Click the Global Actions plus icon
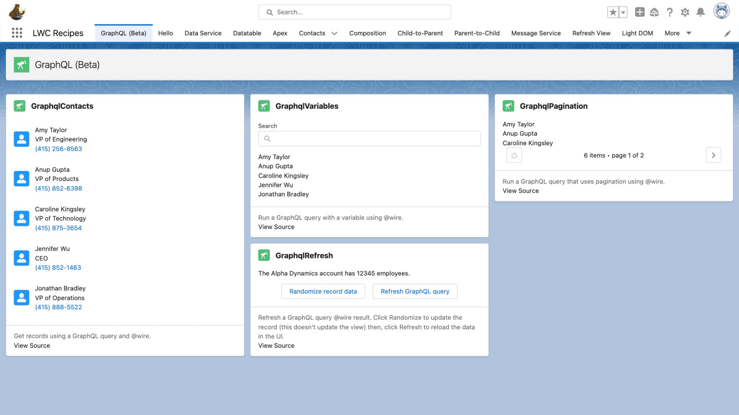This screenshot has height=415, width=739. [x=640, y=12]
